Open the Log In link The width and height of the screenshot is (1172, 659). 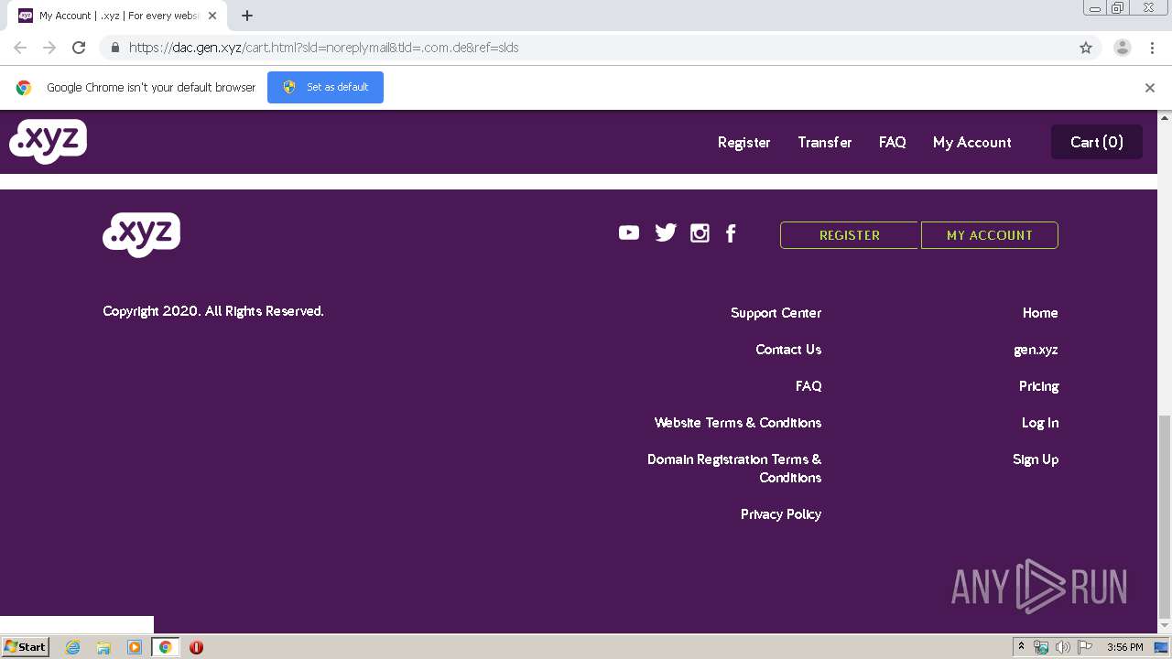1040,423
